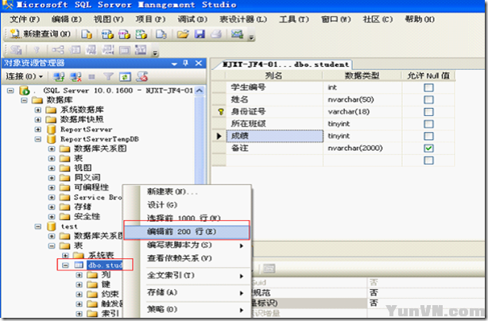Open Object Explorer window position dropdown arrow
The width and height of the screenshot is (488, 321).
pyautogui.click(x=174, y=64)
